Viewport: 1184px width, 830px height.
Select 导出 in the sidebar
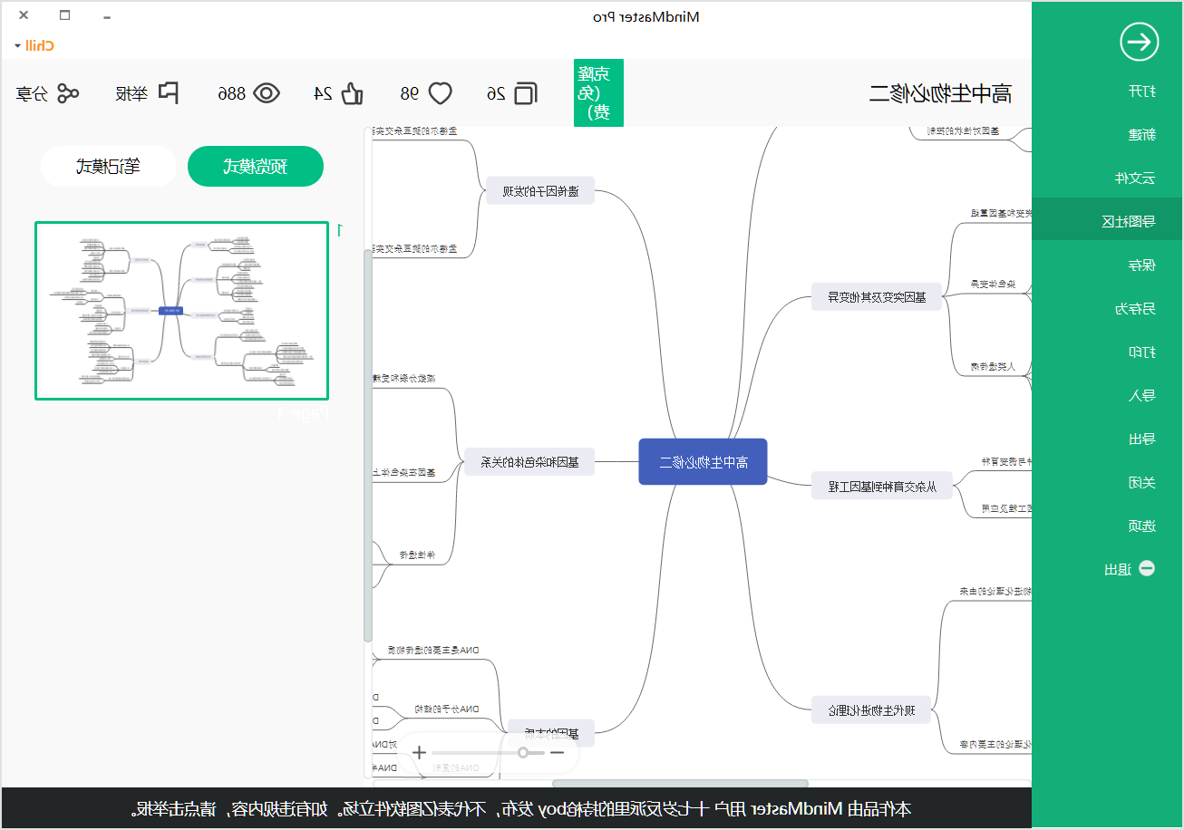tap(1141, 439)
